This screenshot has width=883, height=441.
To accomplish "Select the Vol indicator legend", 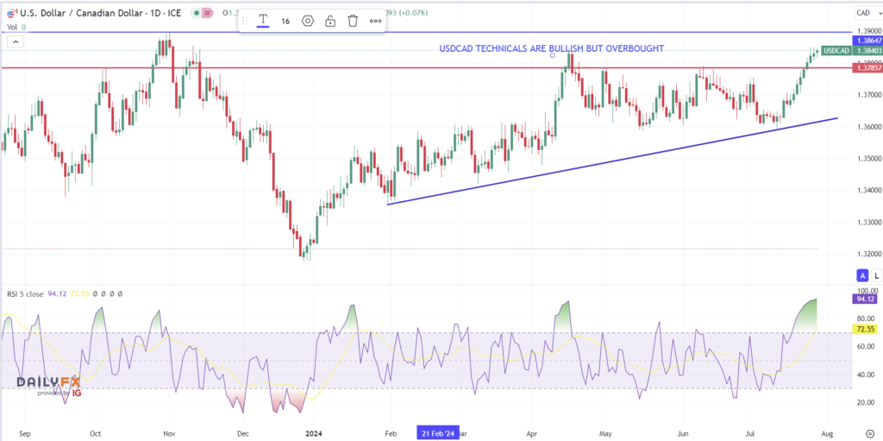I will click(13, 27).
